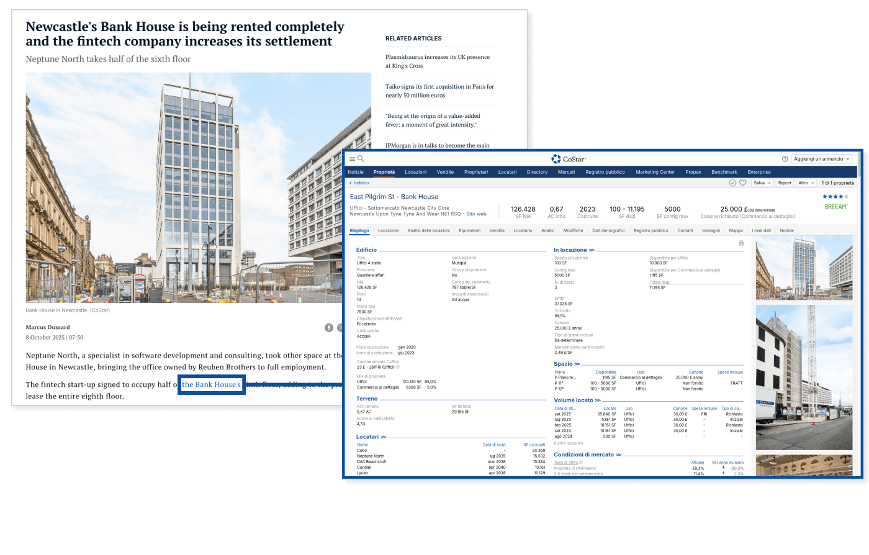Switch to the Mercati navigation item

(566, 172)
